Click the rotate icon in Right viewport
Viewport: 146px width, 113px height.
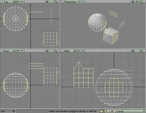click(x=137, y=51)
